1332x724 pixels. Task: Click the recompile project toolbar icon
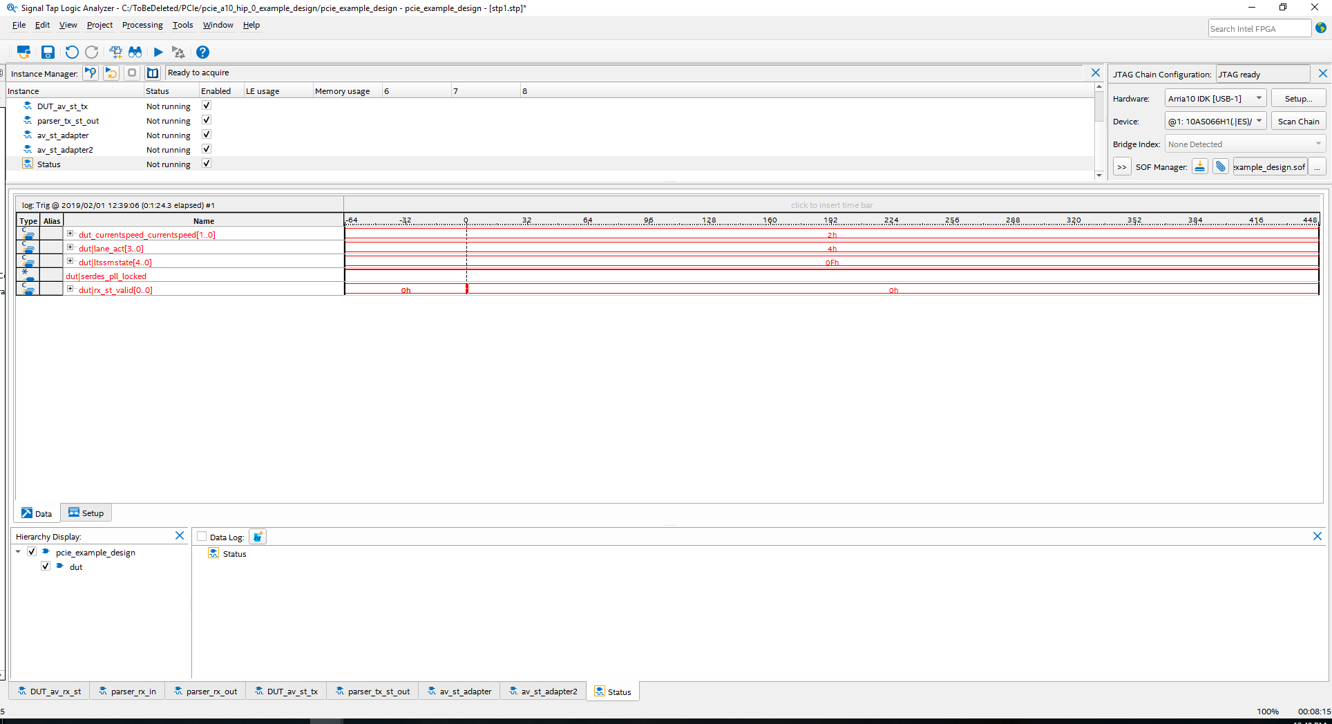(23, 52)
